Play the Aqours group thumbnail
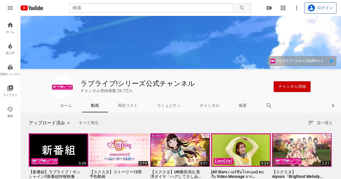 tap(302, 150)
